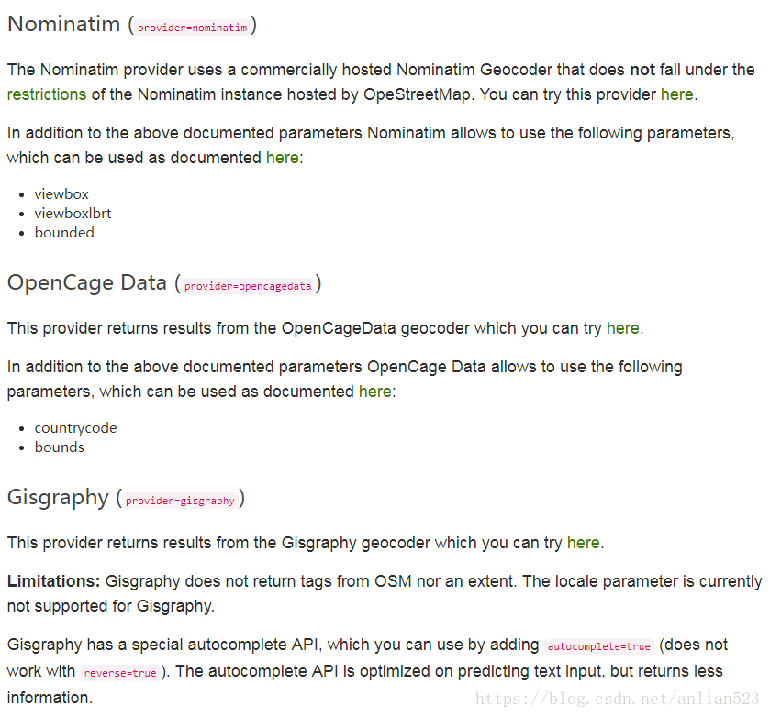Click the OpenCage Data section heading
The width and height of the screenshot is (770, 717).
pyautogui.click(x=87, y=283)
